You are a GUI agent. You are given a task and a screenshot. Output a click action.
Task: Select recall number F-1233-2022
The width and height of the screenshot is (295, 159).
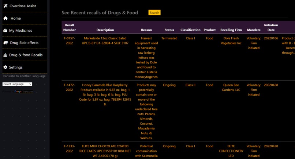click(70, 148)
